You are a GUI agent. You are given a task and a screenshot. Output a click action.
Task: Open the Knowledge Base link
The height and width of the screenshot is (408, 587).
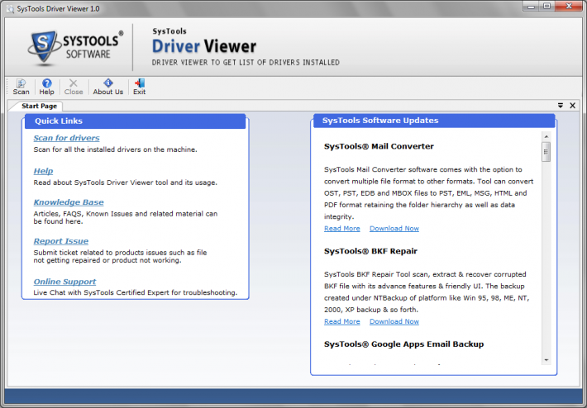69,202
